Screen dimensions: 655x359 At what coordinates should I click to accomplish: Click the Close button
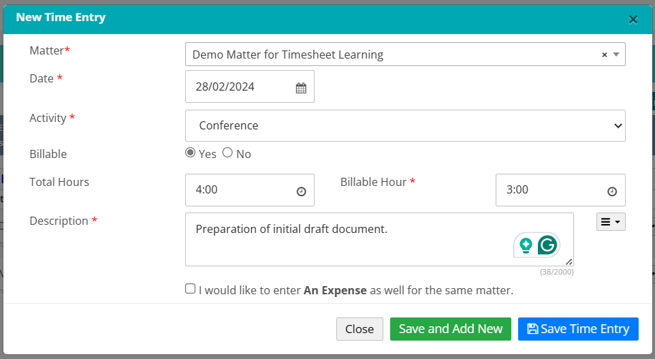(x=360, y=329)
